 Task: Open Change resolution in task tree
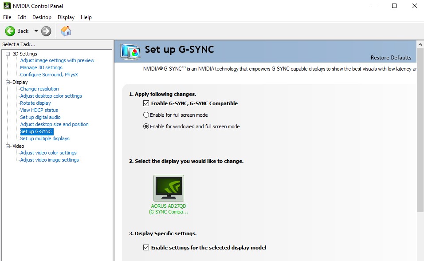pyautogui.click(x=39, y=89)
